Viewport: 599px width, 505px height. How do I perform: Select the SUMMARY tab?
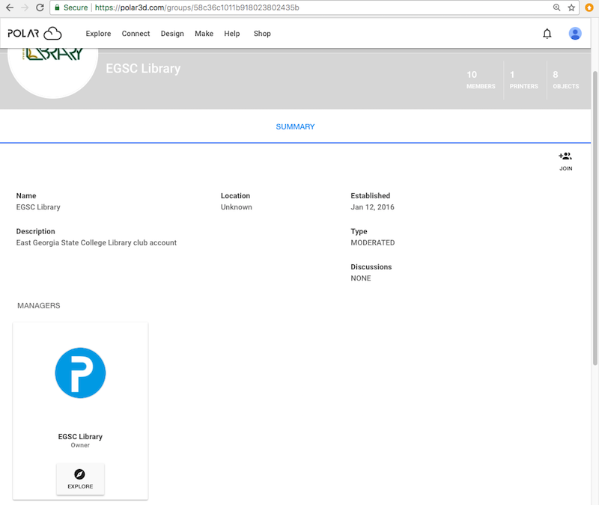coord(295,126)
